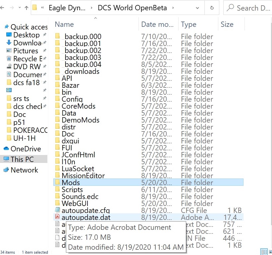The image size is (272, 255).
Task: Open POKERACC folder in sidebar
Action: pyautogui.click(x=27, y=130)
